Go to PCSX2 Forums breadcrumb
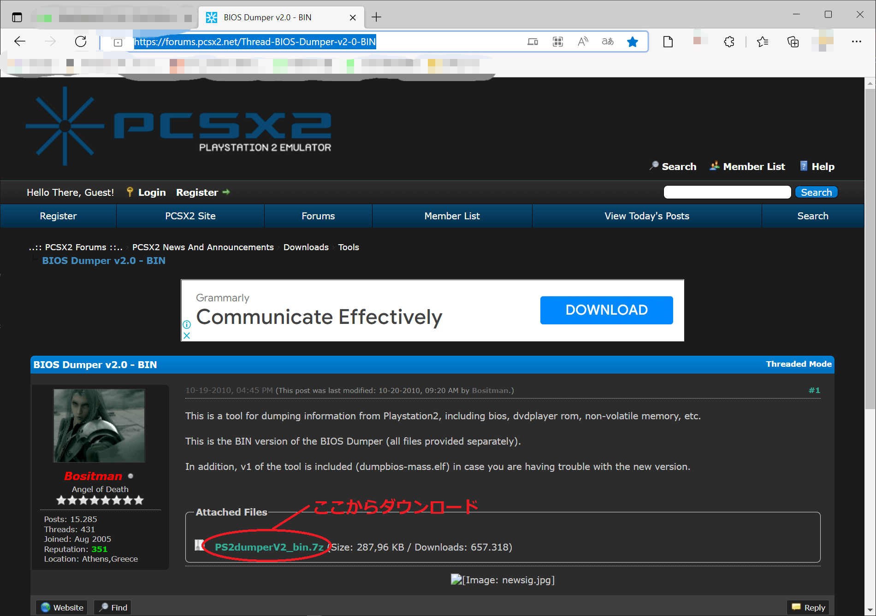This screenshot has height=616, width=876. (76, 247)
